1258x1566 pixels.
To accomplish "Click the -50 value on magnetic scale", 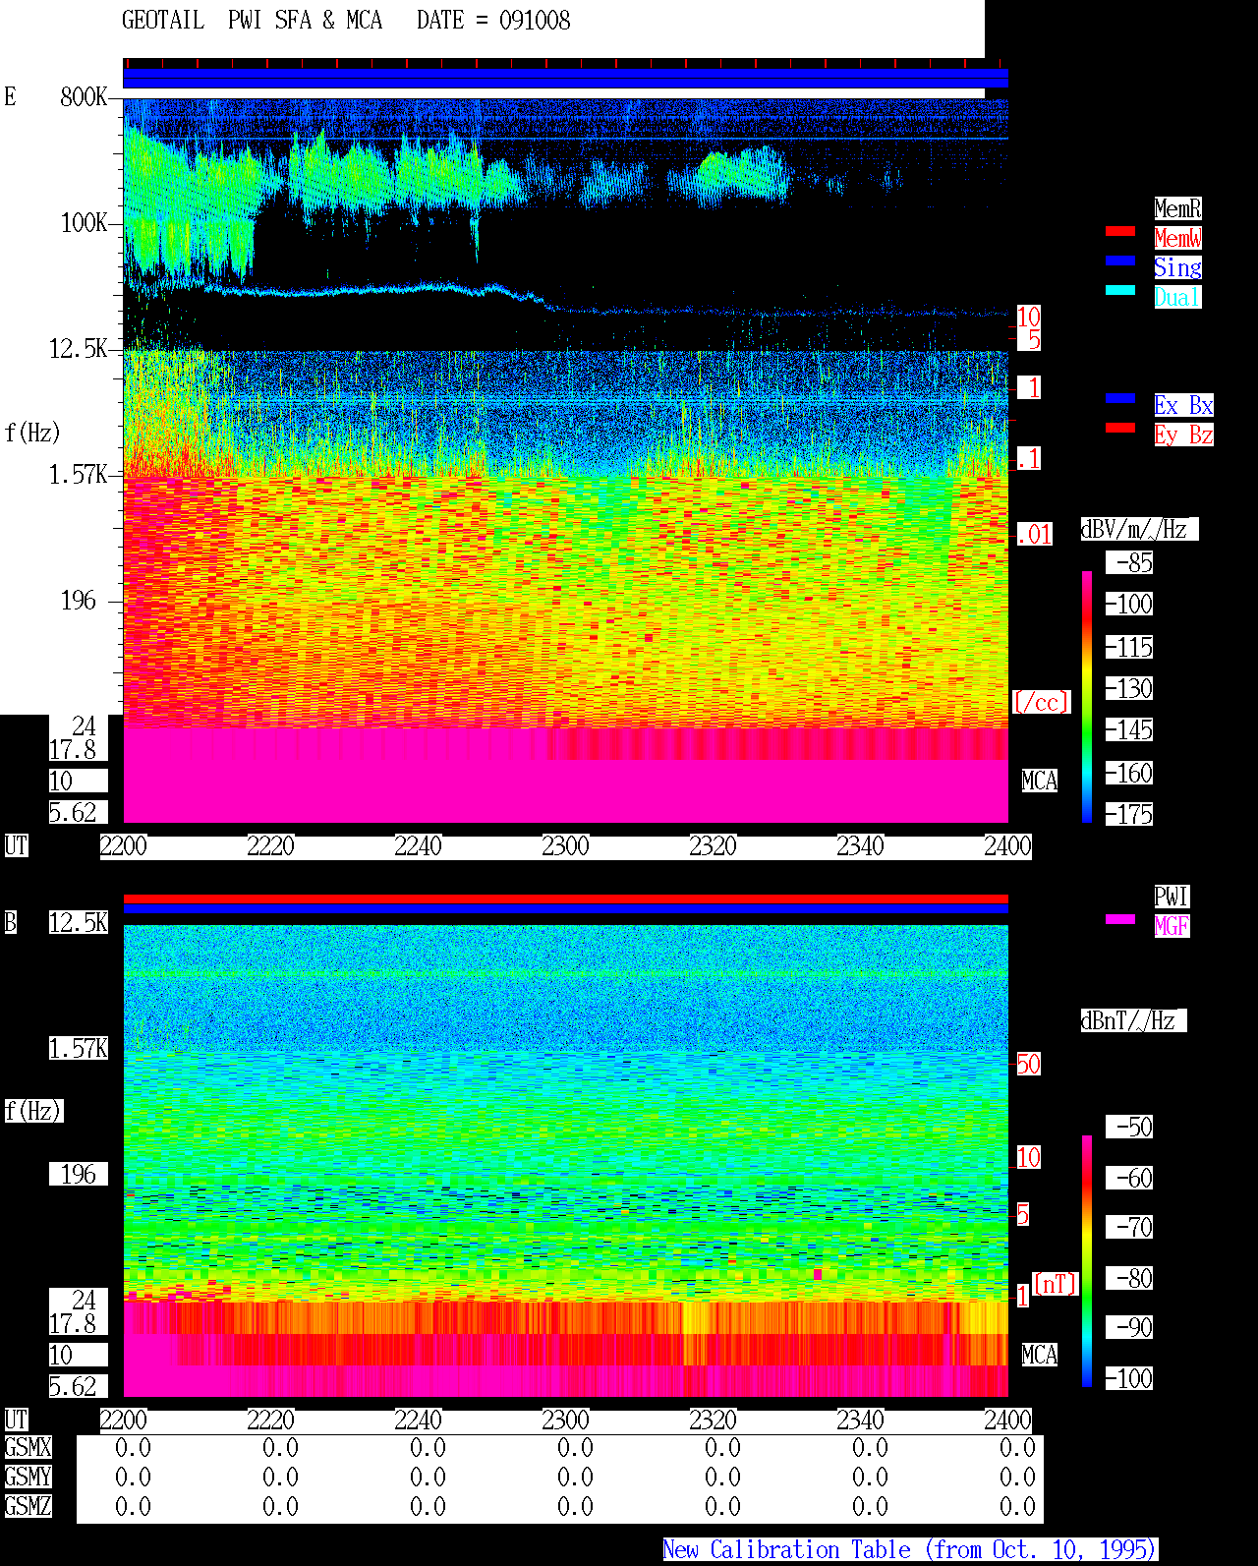I will tap(1129, 1127).
